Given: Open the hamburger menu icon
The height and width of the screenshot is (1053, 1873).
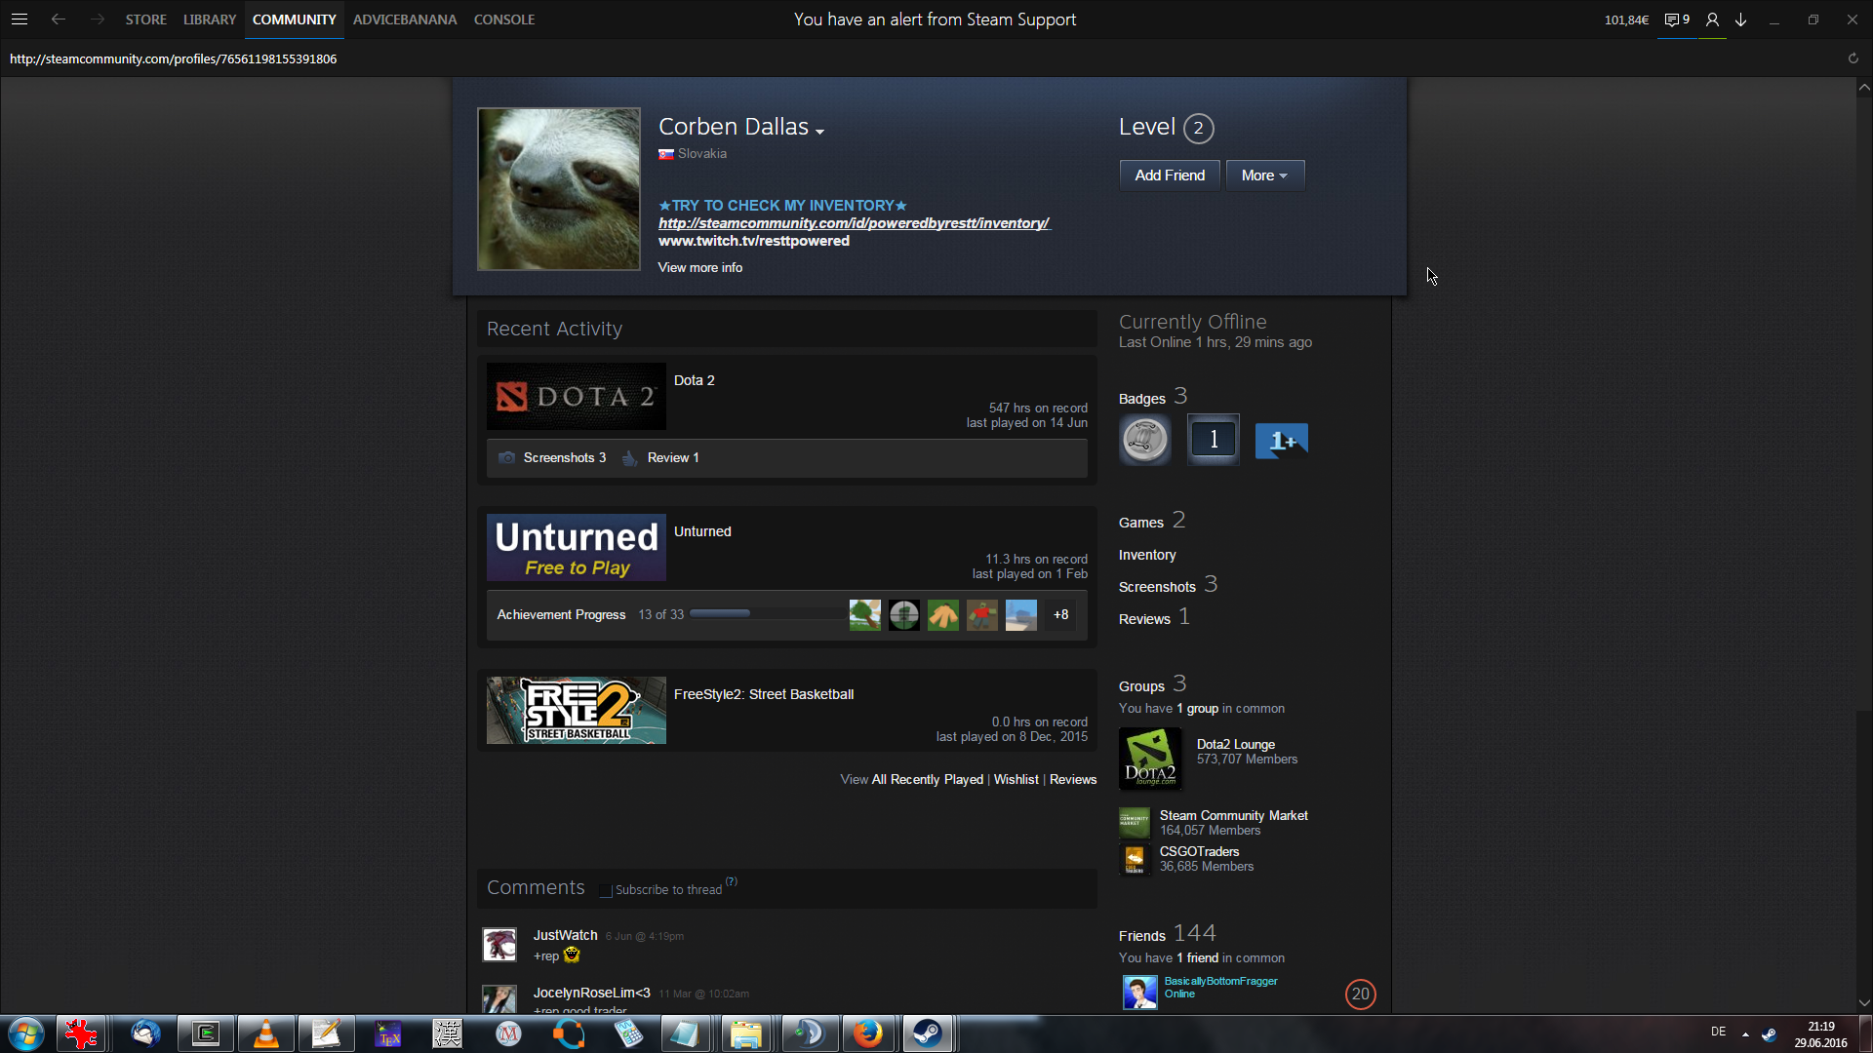Looking at the screenshot, I should point(20,19).
